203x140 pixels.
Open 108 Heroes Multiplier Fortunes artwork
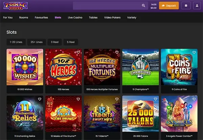coord(102,67)
